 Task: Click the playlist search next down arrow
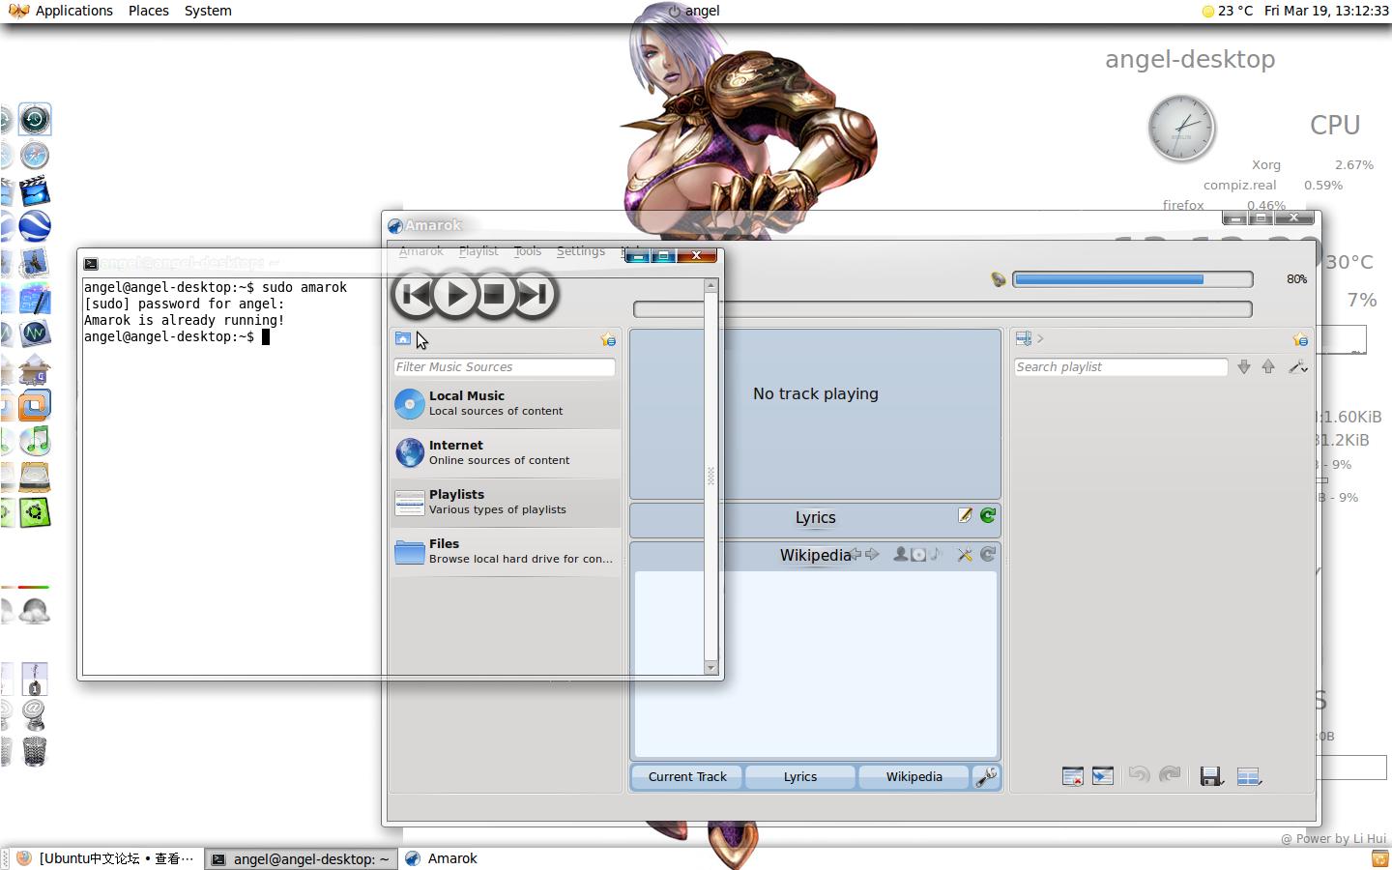1244,367
